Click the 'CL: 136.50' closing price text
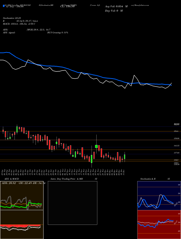The width and height of the screenshot is (181, 239). [67, 7]
